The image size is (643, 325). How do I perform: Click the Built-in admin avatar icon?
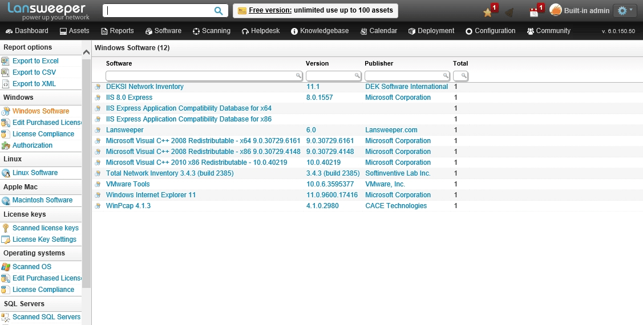pos(555,10)
